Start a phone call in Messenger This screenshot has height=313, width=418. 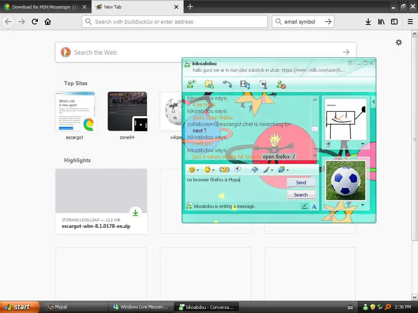(x=227, y=84)
